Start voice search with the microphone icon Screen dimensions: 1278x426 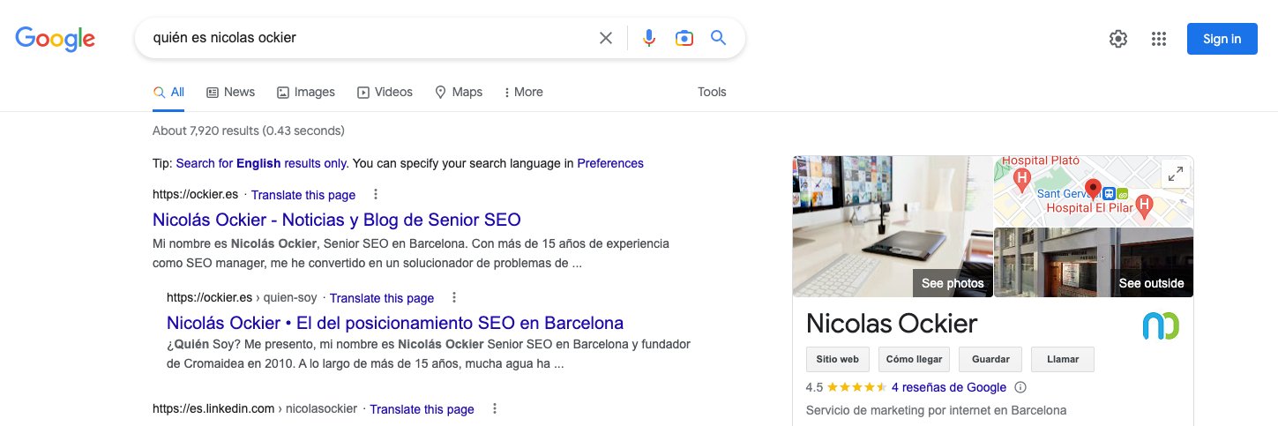coord(649,38)
